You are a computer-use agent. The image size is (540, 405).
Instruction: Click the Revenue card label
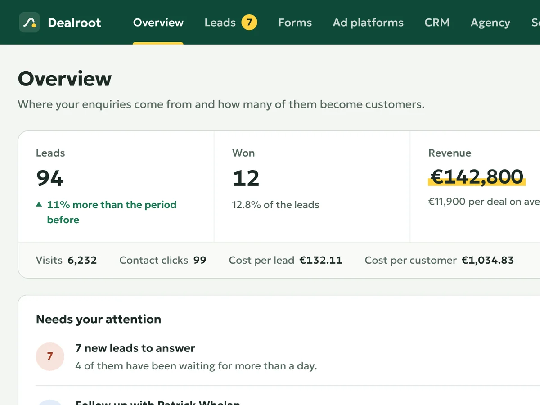(450, 153)
